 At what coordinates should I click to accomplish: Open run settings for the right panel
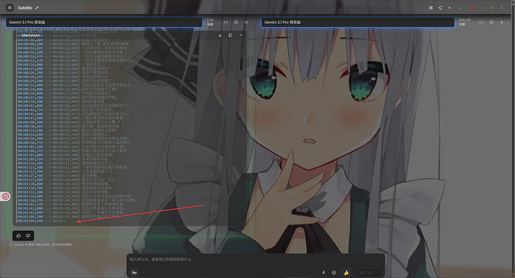point(491,22)
